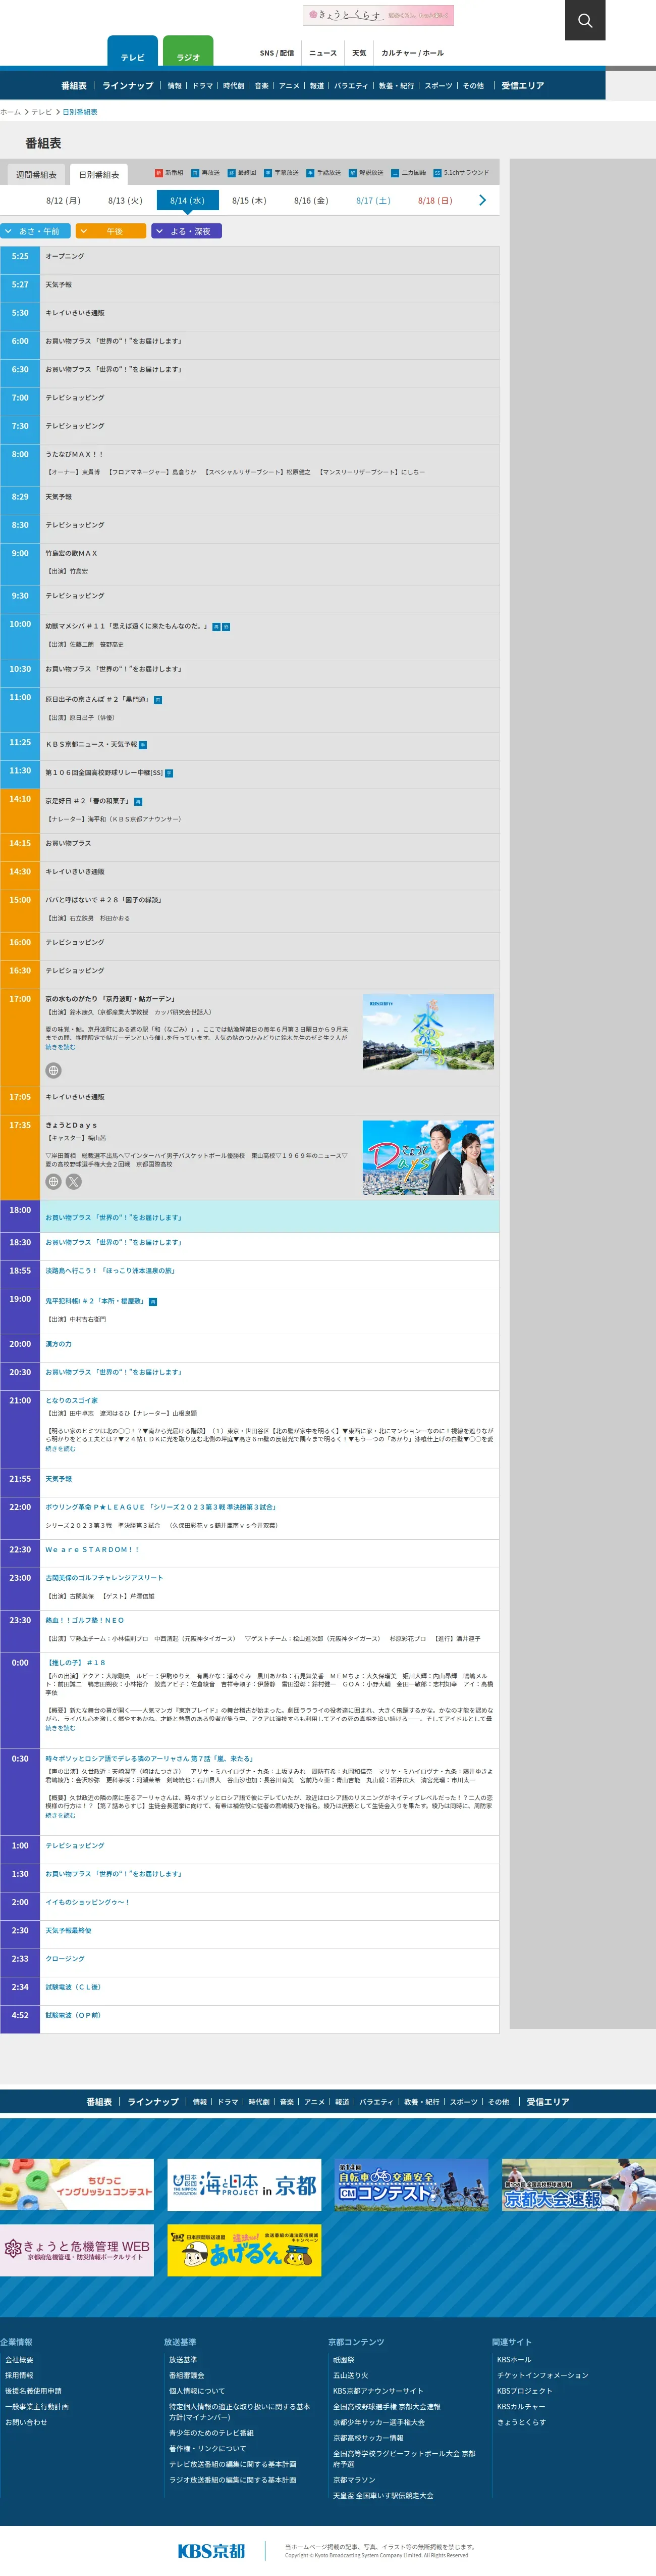Open the きょうと危機管理WEB banner
The width and height of the screenshot is (656, 2576).
click(x=77, y=2250)
